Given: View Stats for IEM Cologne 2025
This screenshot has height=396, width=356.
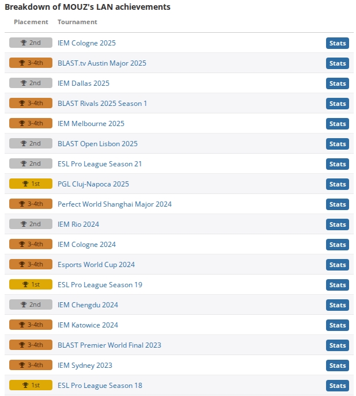Looking at the screenshot, I should pos(338,43).
